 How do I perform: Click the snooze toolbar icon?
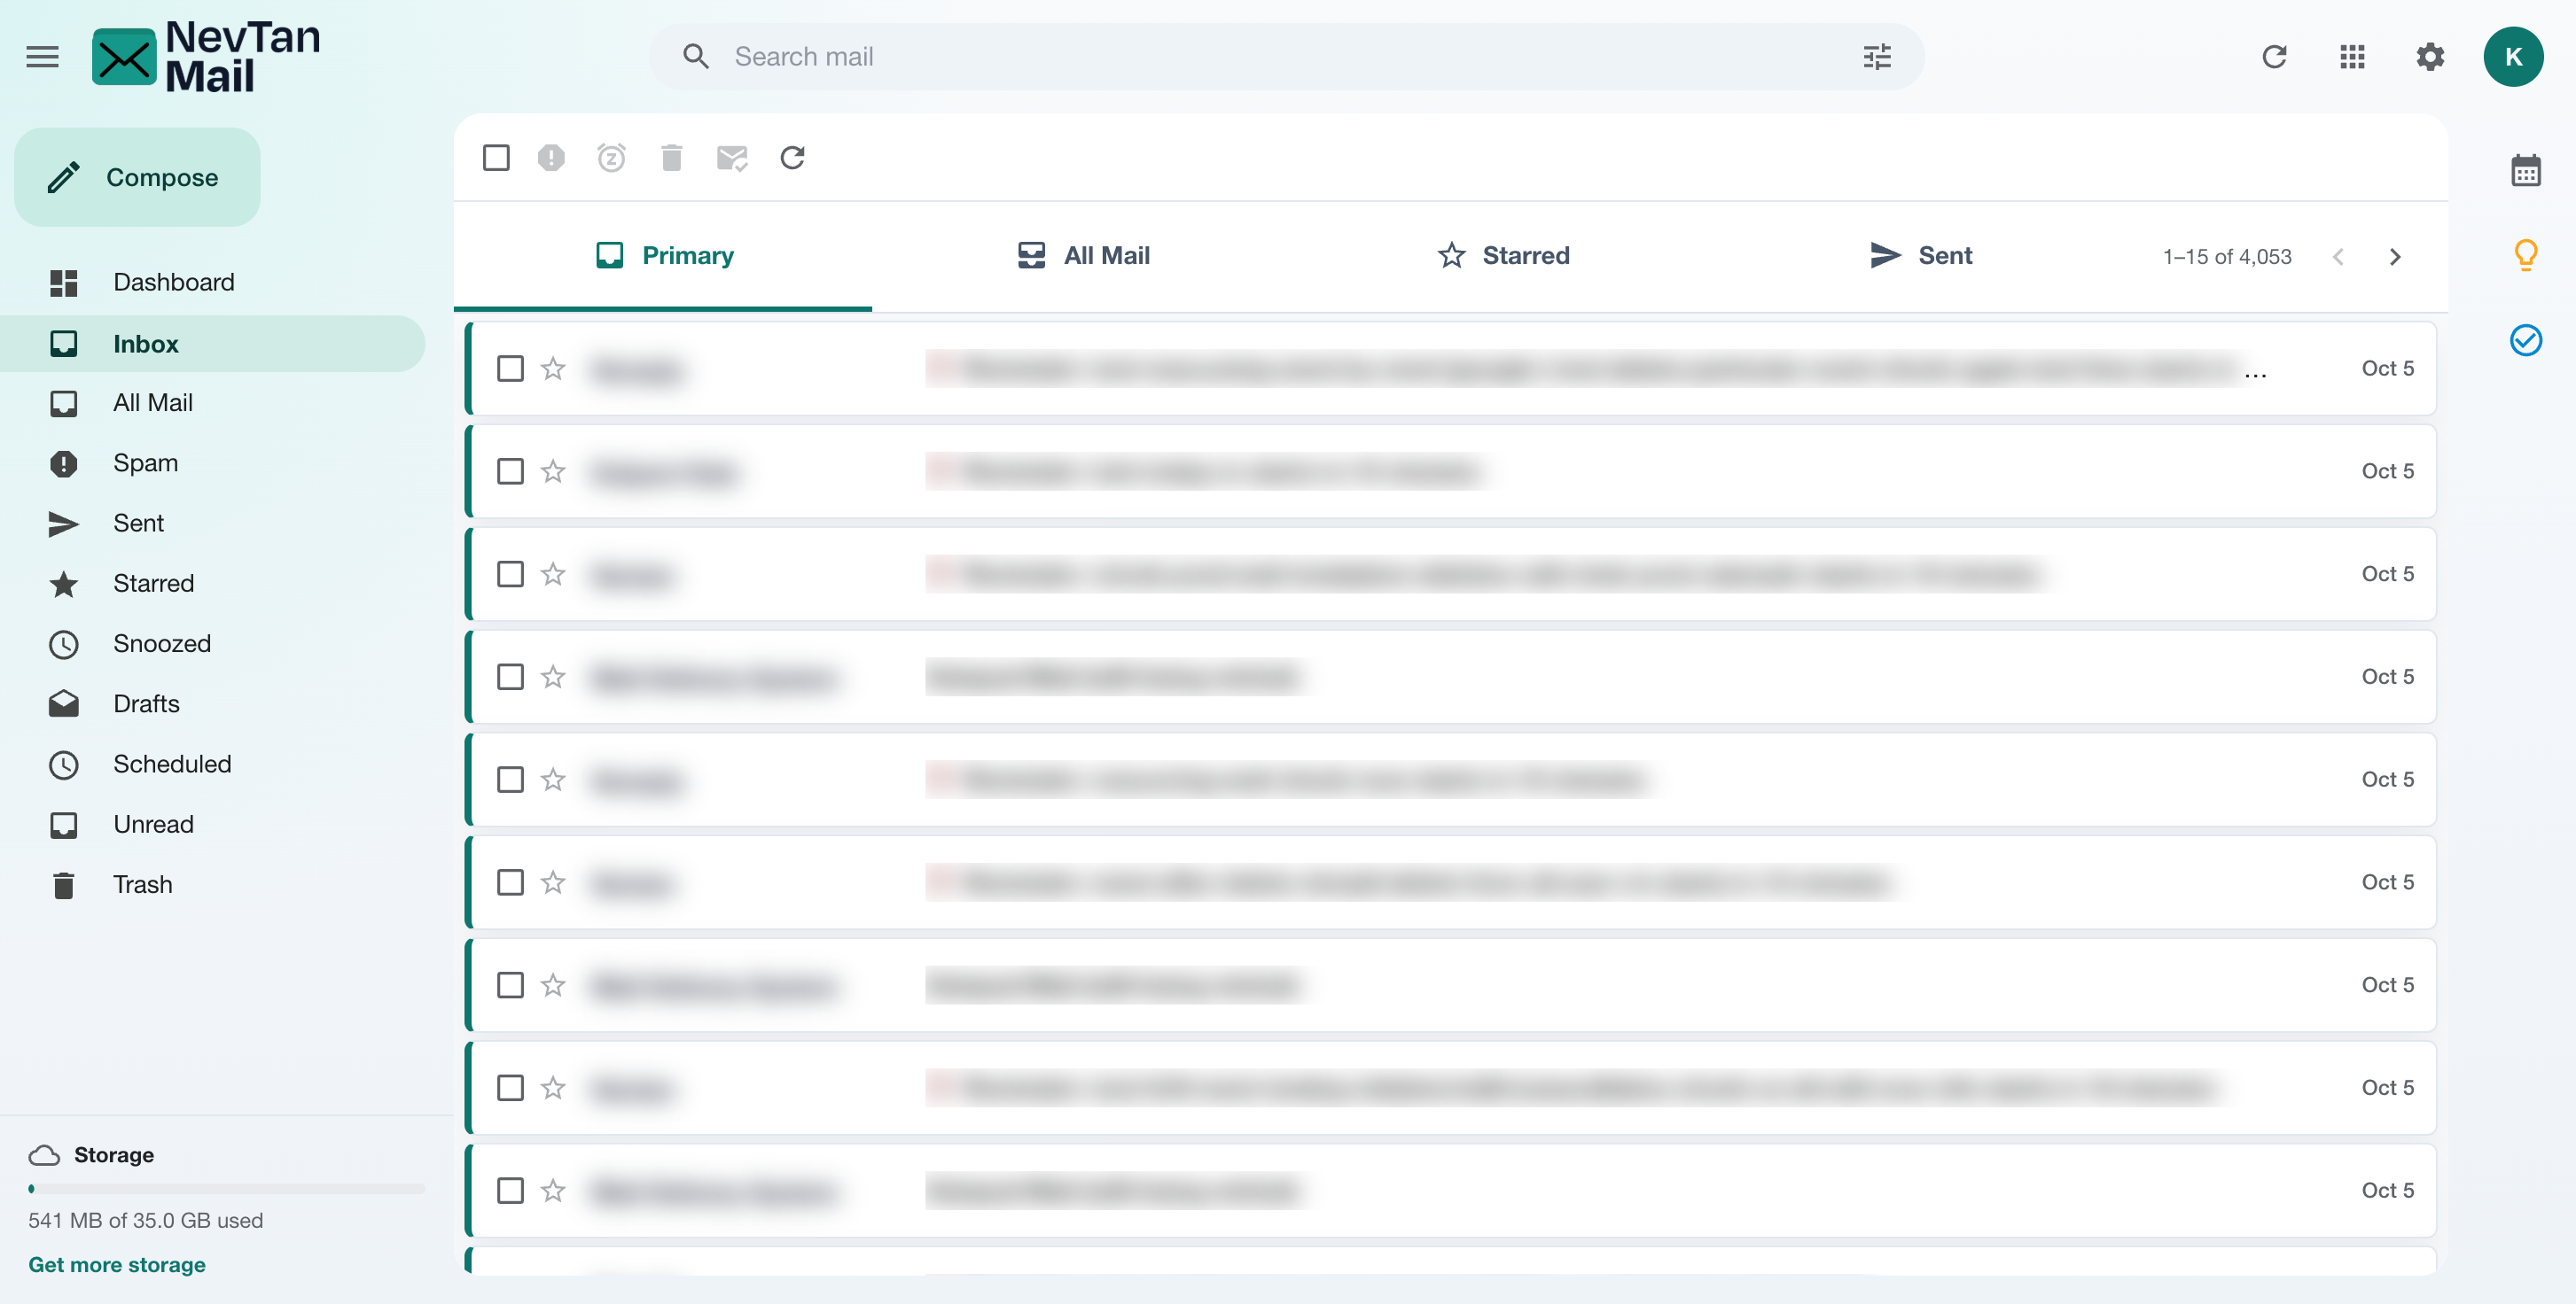tap(611, 157)
